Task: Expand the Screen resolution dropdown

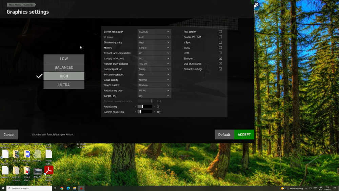Action: (x=154, y=32)
